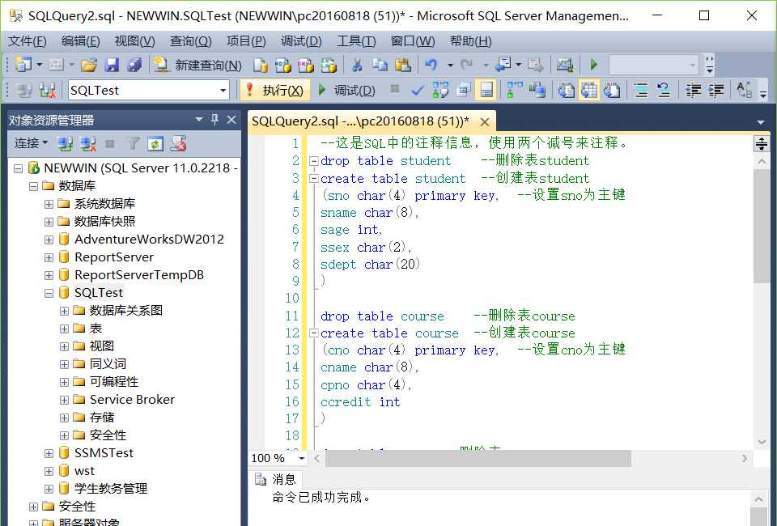
Task: Collapse the NEWWIN server node
Action: [x=19, y=168]
